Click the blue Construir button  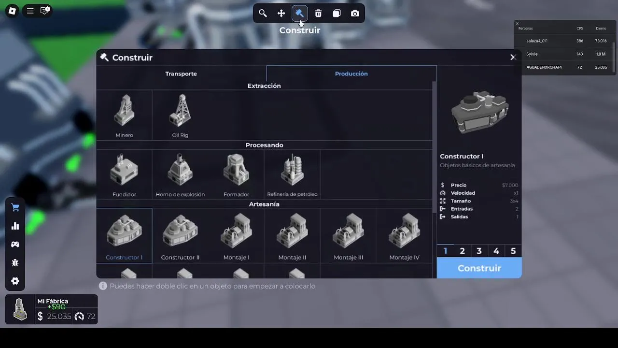(479, 268)
